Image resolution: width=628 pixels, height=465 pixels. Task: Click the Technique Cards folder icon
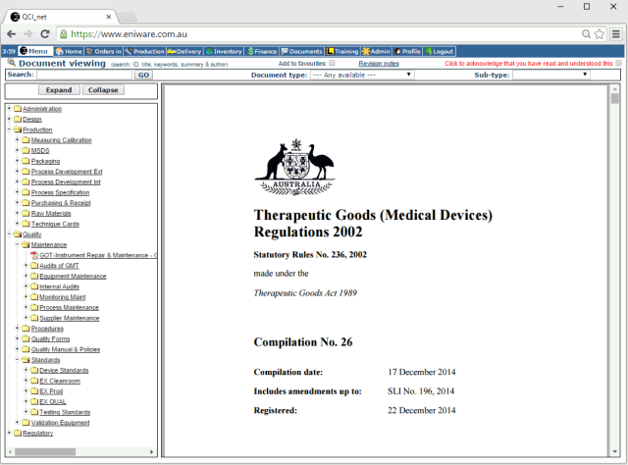pos(26,224)
